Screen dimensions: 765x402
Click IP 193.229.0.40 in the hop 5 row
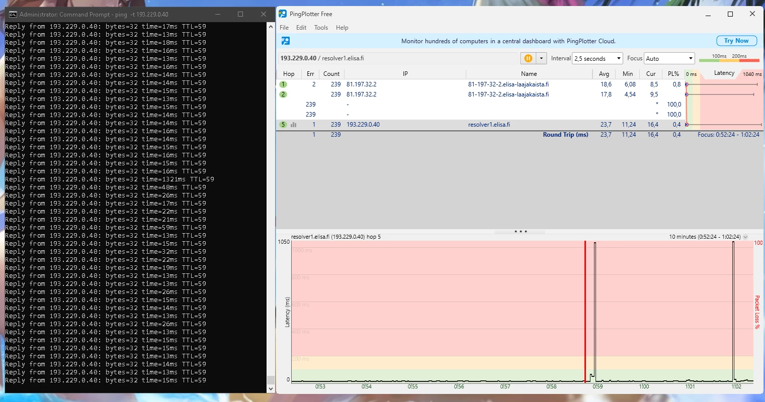coord(363,125)
